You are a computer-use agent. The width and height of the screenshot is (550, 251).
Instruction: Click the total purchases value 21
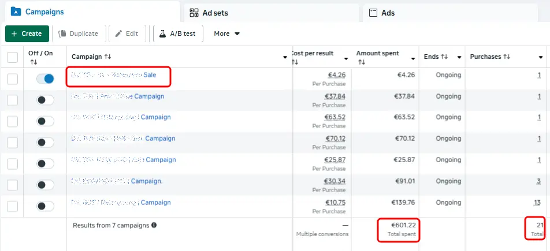540,225
